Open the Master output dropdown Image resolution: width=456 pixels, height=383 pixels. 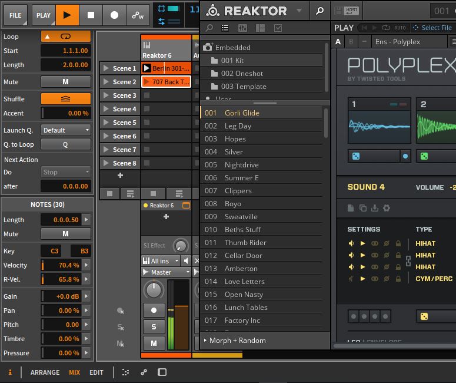[166, 272]
